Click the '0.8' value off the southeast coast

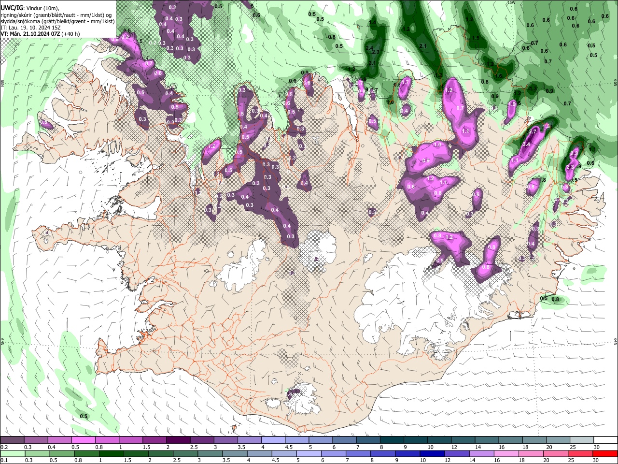click(x=555, y=299)
